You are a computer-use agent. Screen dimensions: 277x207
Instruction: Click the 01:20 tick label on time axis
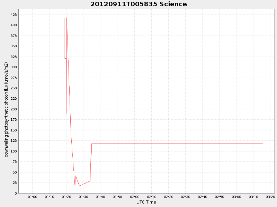(x=66, y=197)
